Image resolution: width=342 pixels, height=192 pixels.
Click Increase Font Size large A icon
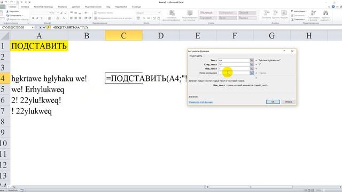click(61, 13)
